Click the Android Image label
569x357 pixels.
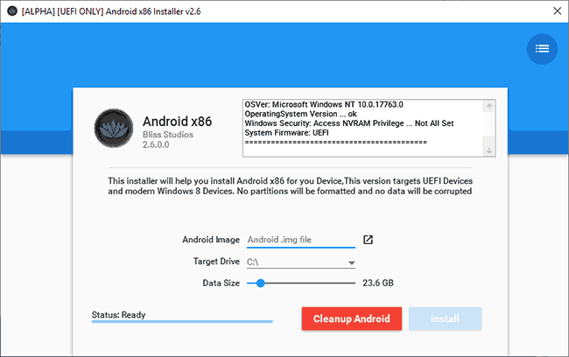tap(211, 240)
